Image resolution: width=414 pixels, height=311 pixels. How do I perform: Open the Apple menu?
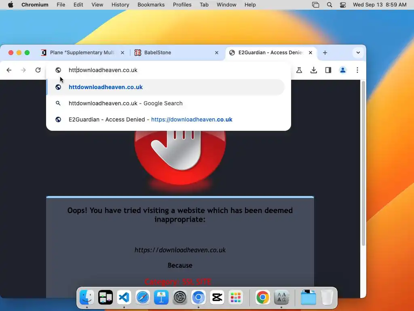point(11,5)
